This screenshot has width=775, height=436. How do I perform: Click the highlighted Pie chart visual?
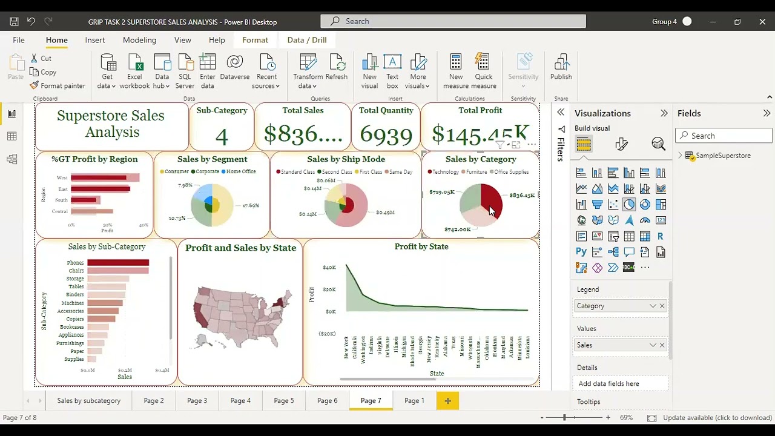[x=629, y=205]
